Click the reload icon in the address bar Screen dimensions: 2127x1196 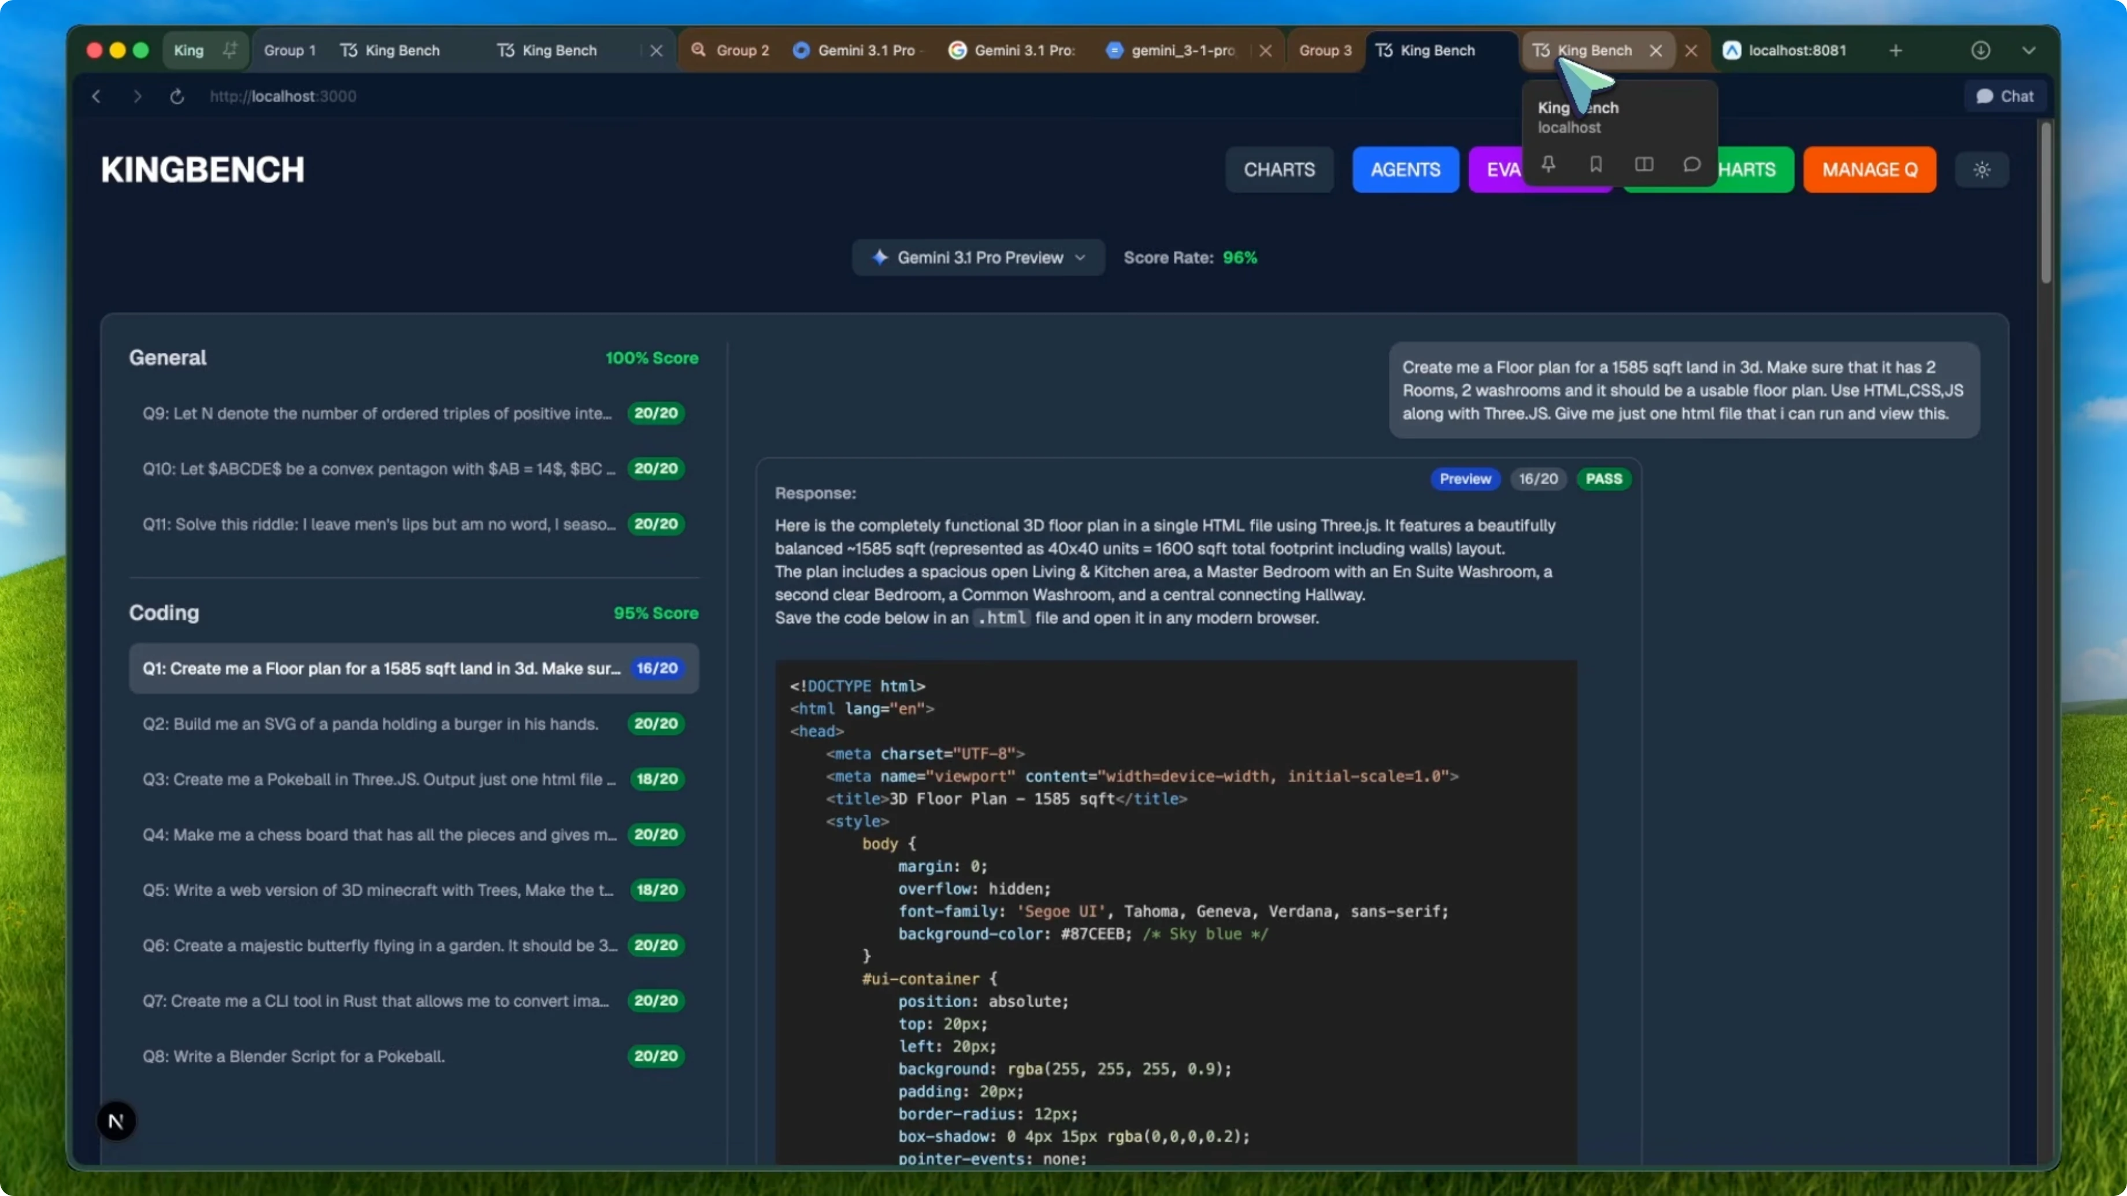pyautogui.click(x=177, y=96)
